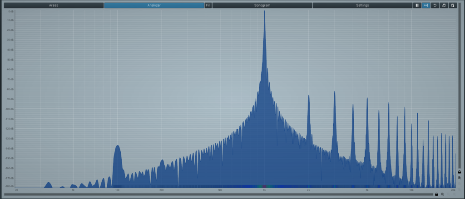Switch to the Areas tab

click(x=54, y=5)
